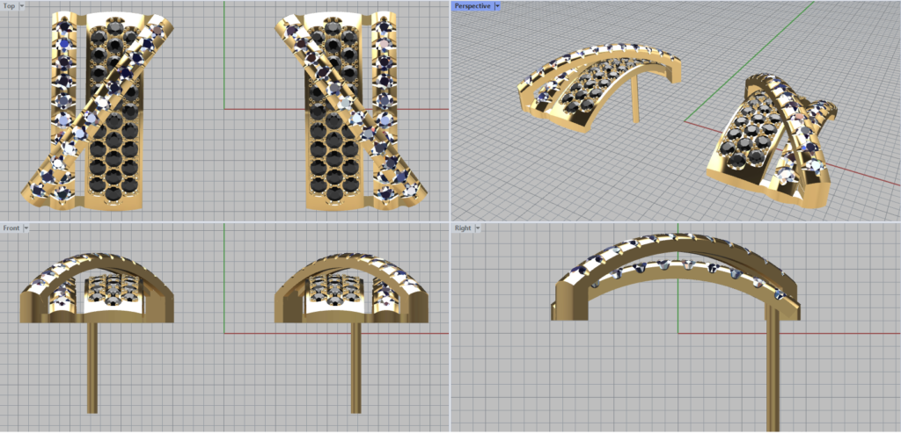The width and height of the screenshot is (901, 434).
Task: Click the Right viewport title label
Action: tap(463, 228)
